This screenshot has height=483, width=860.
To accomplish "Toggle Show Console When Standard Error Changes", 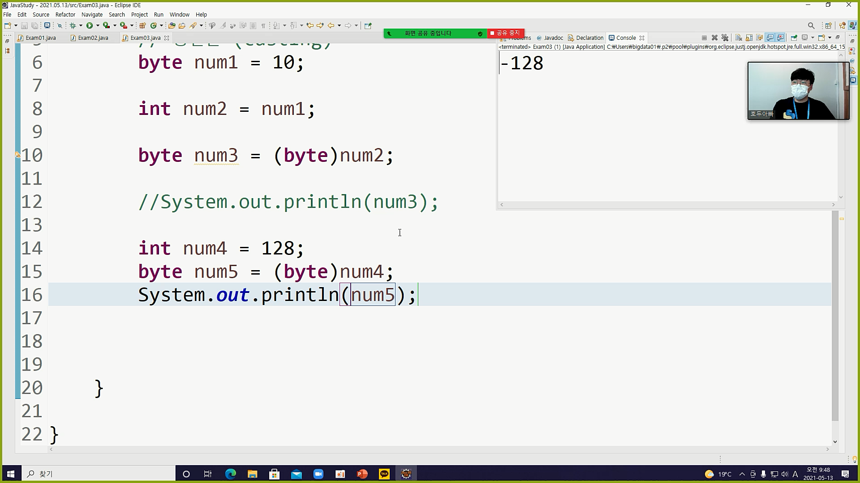I will 781,38.
